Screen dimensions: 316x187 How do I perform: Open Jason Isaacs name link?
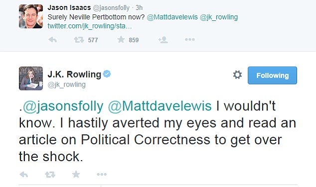(69, 7)
